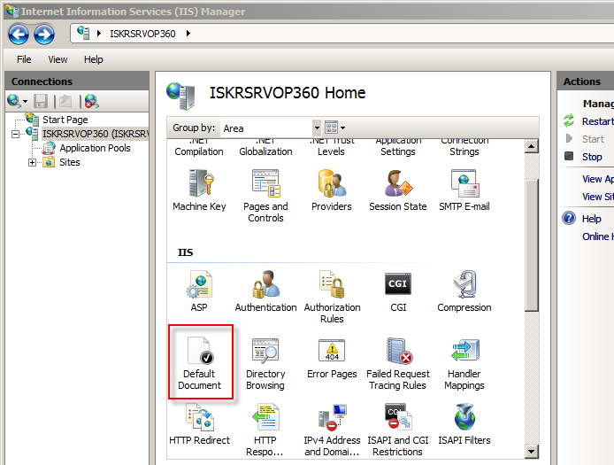Click the server icon in the address bar

point(83,33)
